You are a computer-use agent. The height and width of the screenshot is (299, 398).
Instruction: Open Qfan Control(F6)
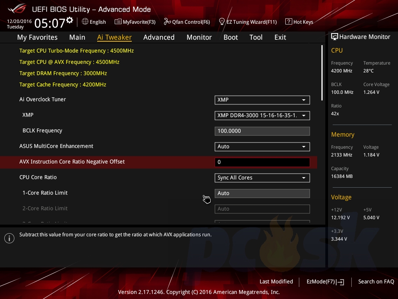point(187,22)
